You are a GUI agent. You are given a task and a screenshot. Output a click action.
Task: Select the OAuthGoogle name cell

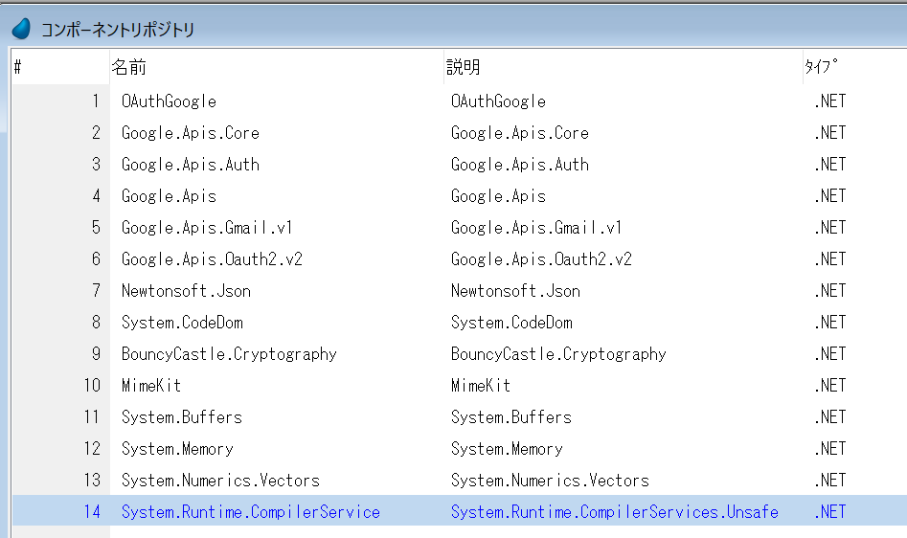[169, 101]
